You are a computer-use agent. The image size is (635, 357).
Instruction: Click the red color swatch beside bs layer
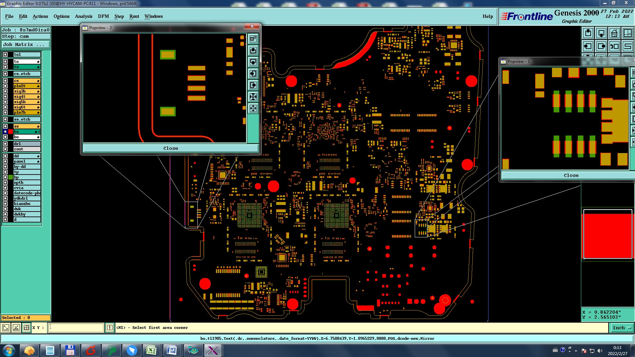coord(11,132)
